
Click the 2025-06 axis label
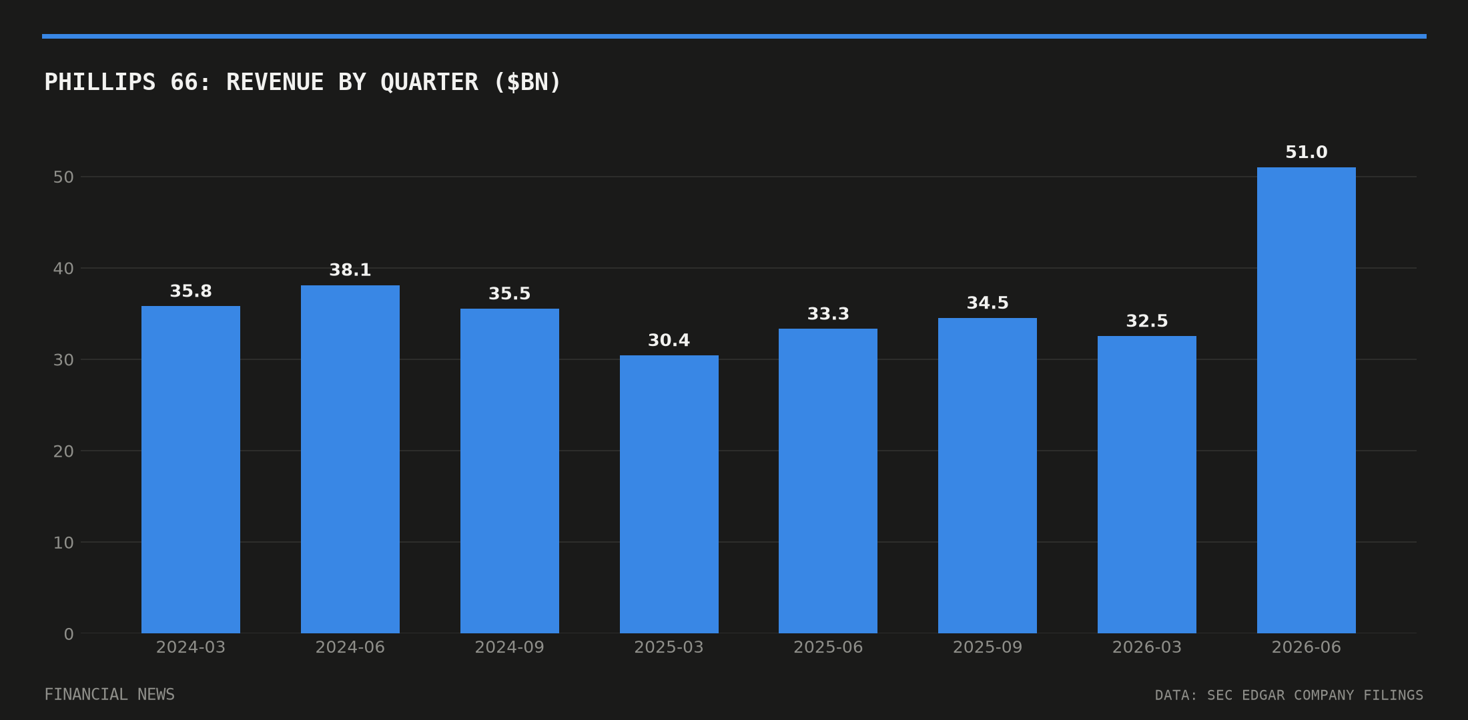click(x=828, y=647)
